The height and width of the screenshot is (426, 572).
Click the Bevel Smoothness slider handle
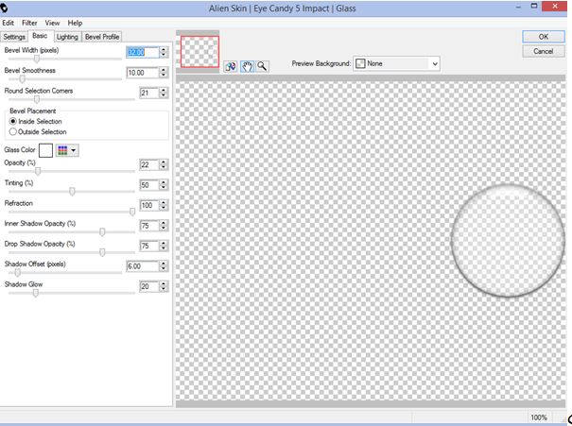pyautogui.click(x=23, y=79)
